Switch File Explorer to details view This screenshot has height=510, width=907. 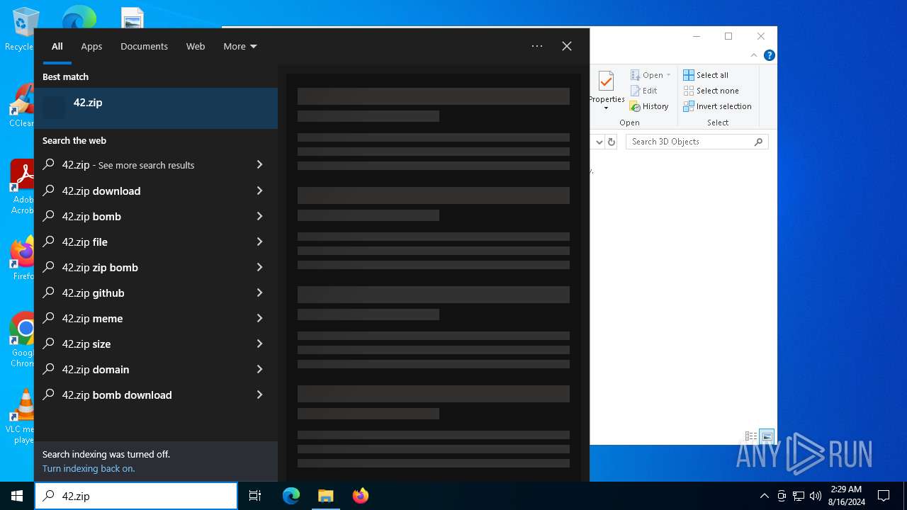[x=751, y=436]
